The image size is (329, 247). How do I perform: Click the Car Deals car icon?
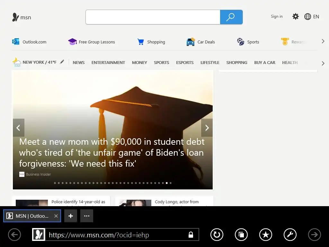point(191,42)
